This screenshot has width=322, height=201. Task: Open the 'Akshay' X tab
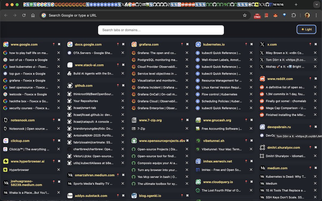[285, 67]
